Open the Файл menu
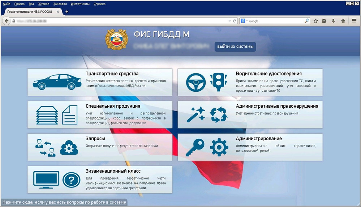Screen dimensions: 361x207 click(x=7, y=4)
